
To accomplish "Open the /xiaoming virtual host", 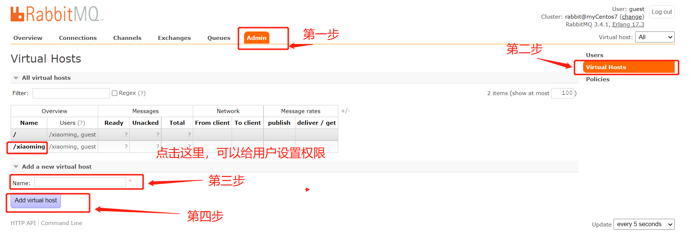I will click(x=29, y=146).
